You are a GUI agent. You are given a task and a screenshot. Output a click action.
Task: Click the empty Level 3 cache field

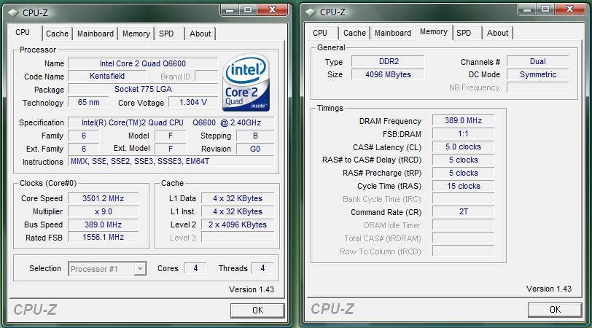[x=238, y=238]
